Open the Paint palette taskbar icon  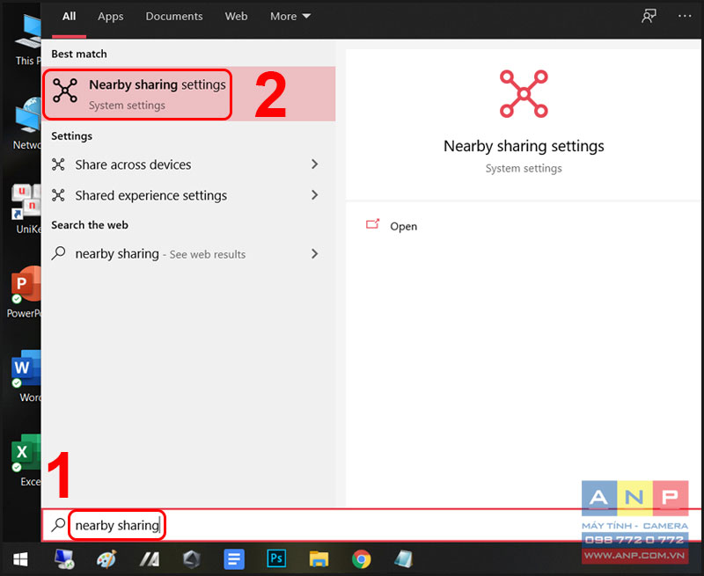pyautogui.click(x=106, y=559)
